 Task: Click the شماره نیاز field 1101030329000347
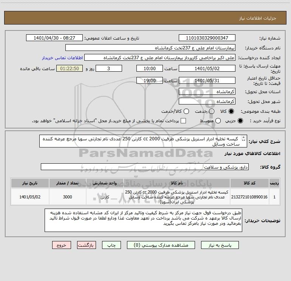click(207, 38)
